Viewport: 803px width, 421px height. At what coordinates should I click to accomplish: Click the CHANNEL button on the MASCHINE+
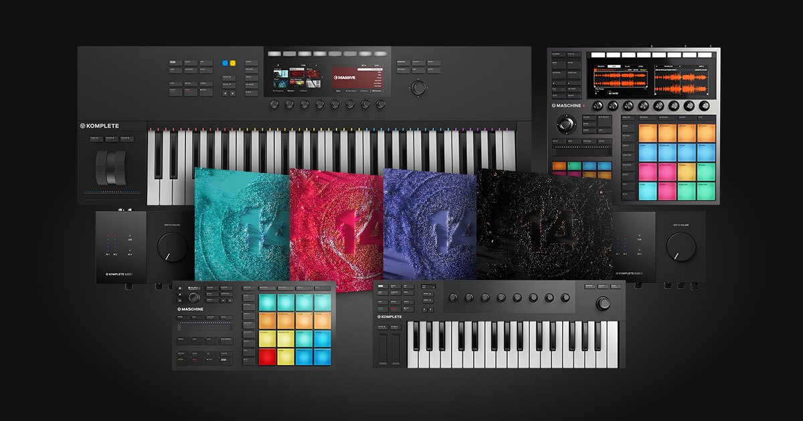point(559,54)
